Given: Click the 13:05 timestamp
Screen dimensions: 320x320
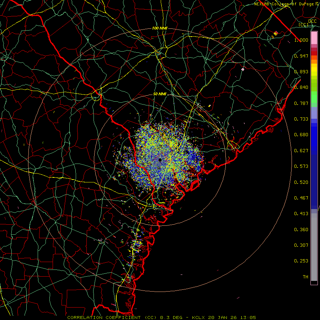Looking at the screenshot, I should click(247, 318).
